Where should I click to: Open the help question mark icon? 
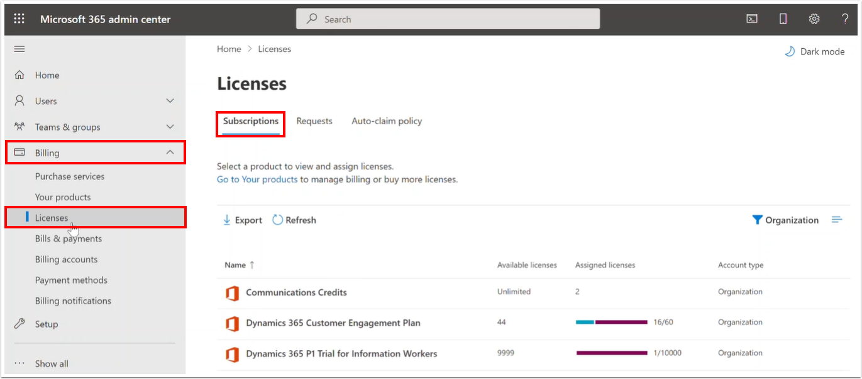[x=844, y=18]
